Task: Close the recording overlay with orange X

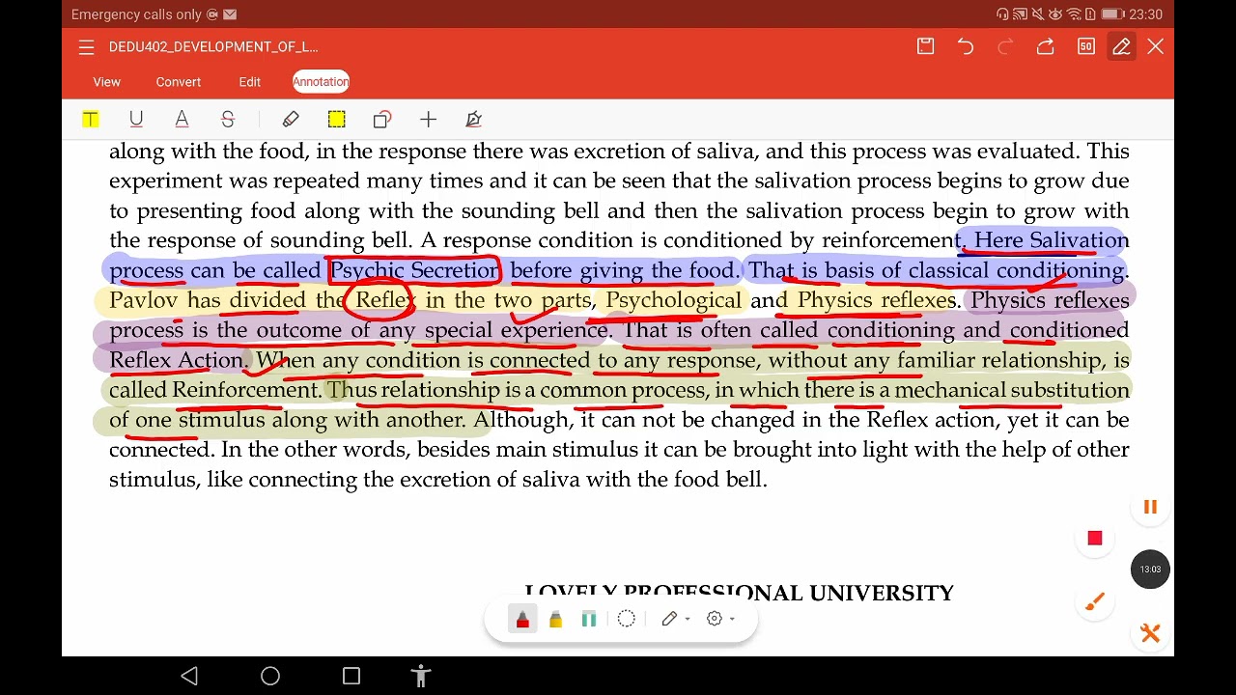Action: pyautogui.click(x=1150, y=633)
